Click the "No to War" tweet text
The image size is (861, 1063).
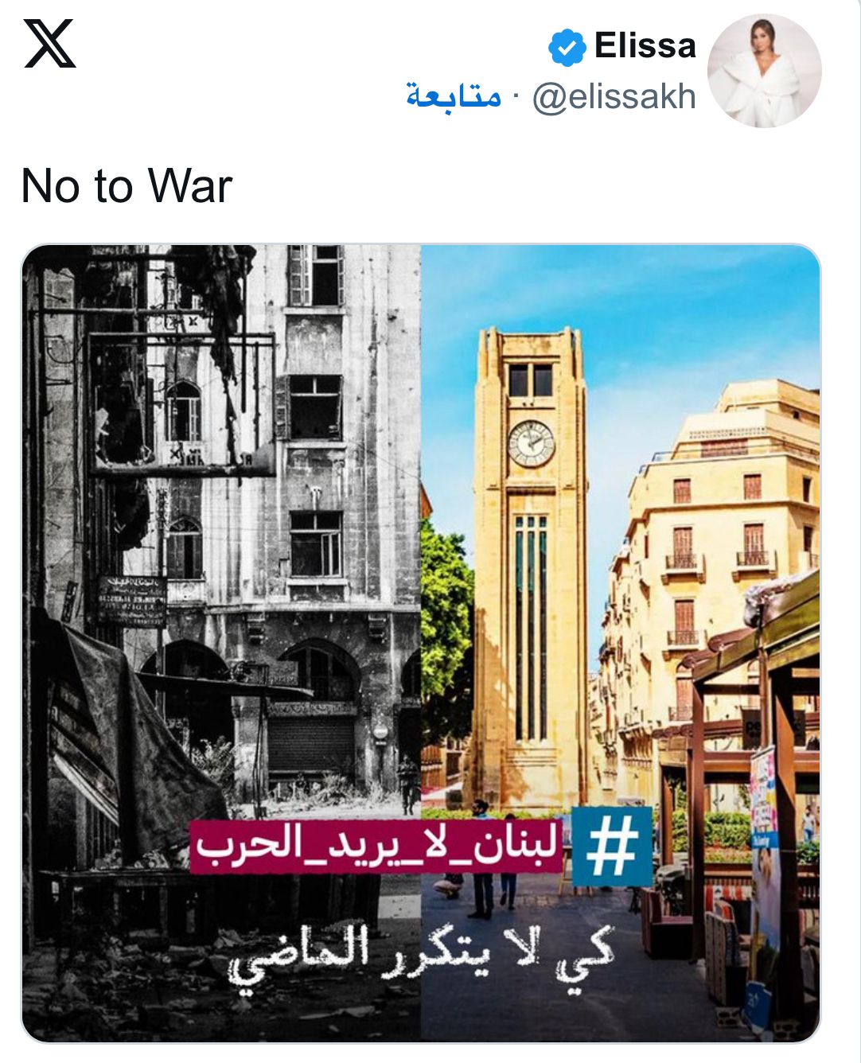coord(127,186)
